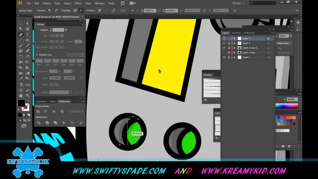
Task: Select the Paintbrush tool
Action: pyautogui.click(x=21, y=46)
